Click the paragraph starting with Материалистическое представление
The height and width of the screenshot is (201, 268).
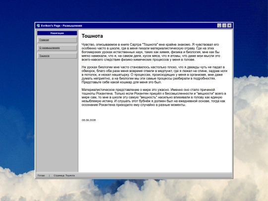[x=154, y=97]
